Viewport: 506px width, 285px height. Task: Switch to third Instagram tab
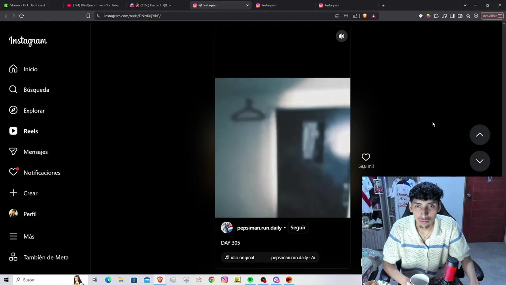346,5
